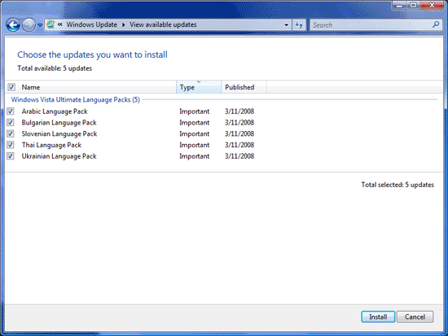
Task: Click the Windows Update address bar icon
Action: coord(51,24)
